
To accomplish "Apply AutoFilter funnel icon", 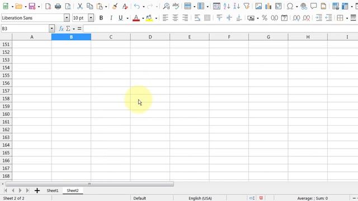I will click(247, 6).
